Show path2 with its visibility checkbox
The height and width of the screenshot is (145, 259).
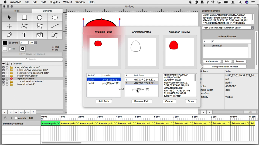point(4,84)
